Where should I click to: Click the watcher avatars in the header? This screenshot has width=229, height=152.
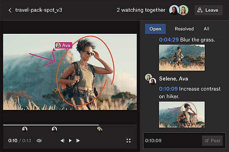point(178,10)
